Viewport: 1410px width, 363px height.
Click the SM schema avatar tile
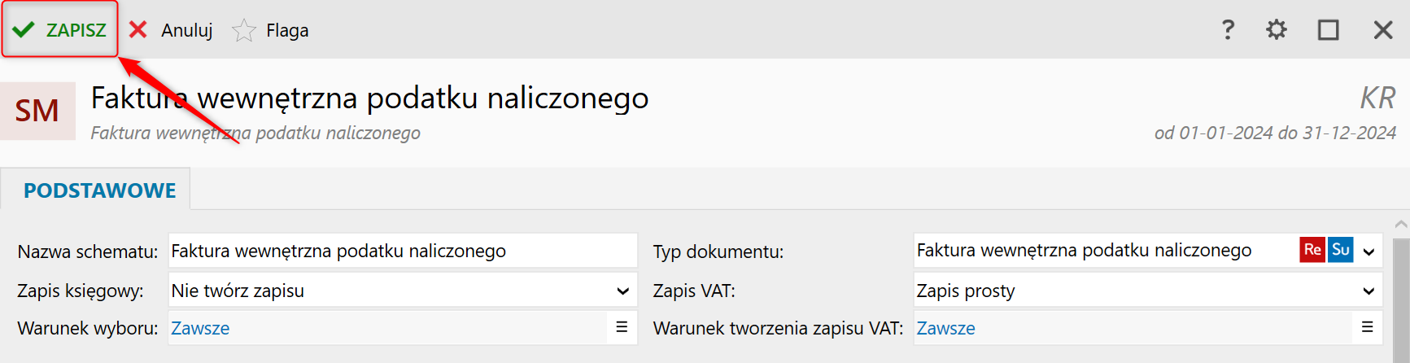(37, 111)
